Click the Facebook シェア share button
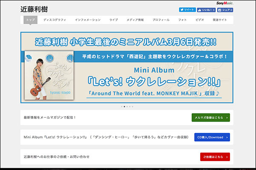 coord(225,9)
